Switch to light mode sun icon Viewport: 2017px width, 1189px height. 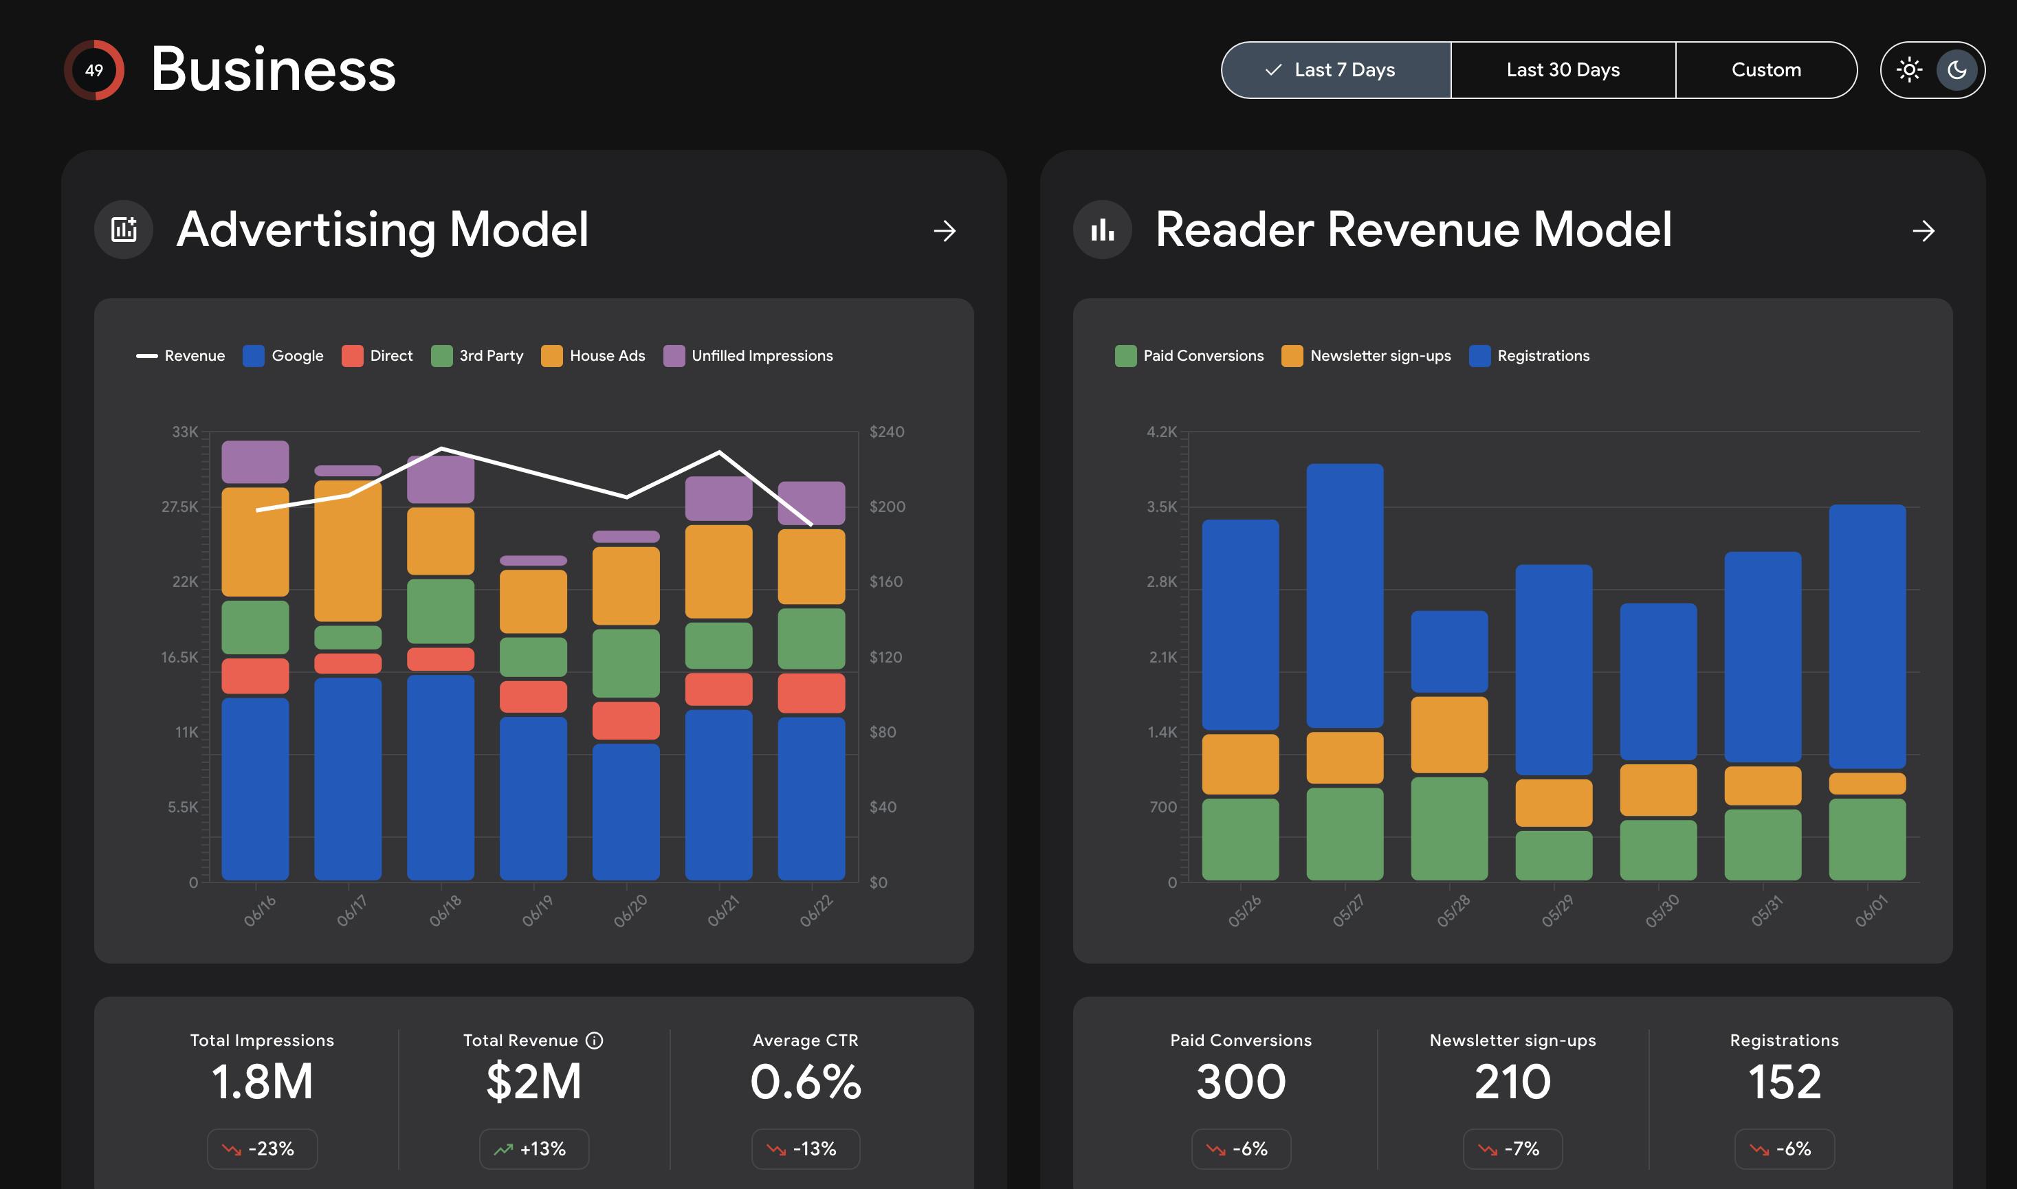click(x=1909, y=69)
